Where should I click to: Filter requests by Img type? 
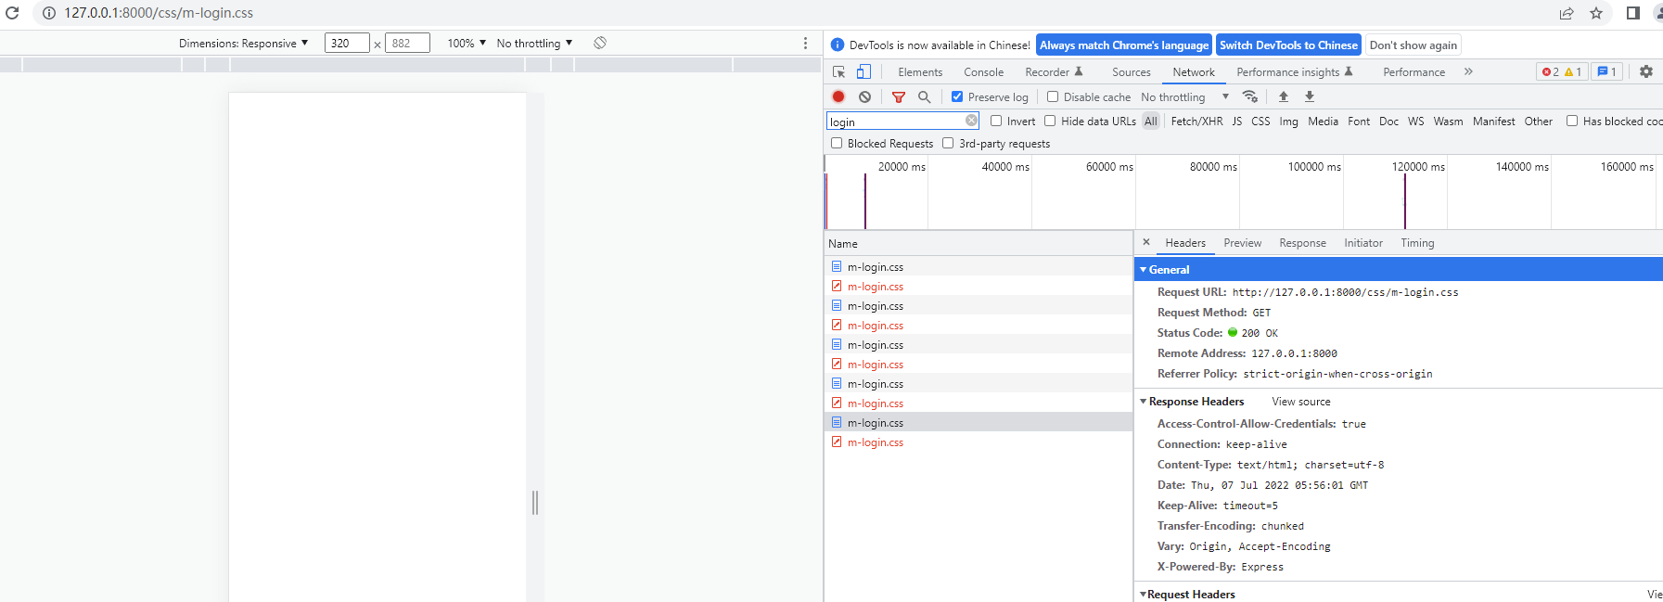(1288, 121)
